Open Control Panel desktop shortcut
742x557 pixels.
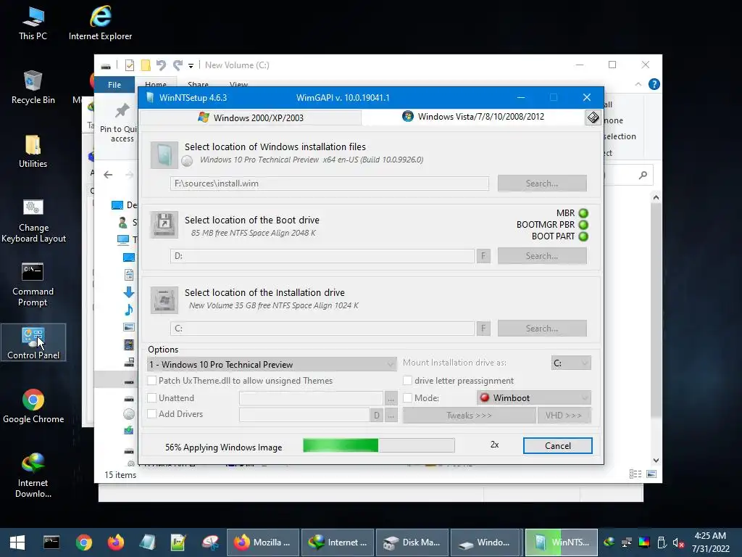(33, 342)
